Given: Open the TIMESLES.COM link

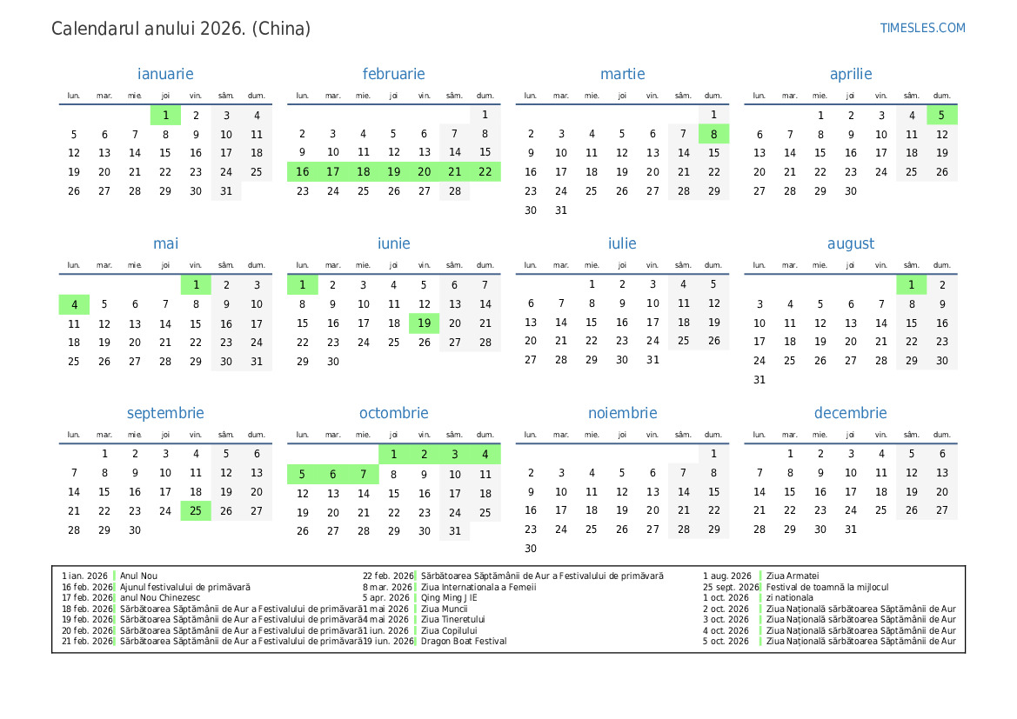Looking at the screenshot, I should (x=922, y=28).
